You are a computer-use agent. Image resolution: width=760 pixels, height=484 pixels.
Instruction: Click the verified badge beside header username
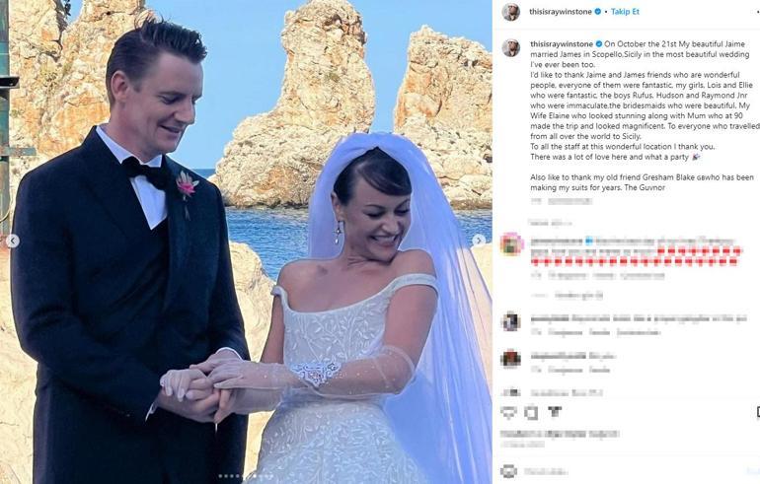597,12
